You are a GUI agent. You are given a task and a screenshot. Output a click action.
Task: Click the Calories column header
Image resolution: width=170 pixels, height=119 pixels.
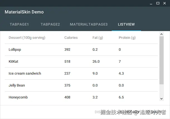(71, 38)
